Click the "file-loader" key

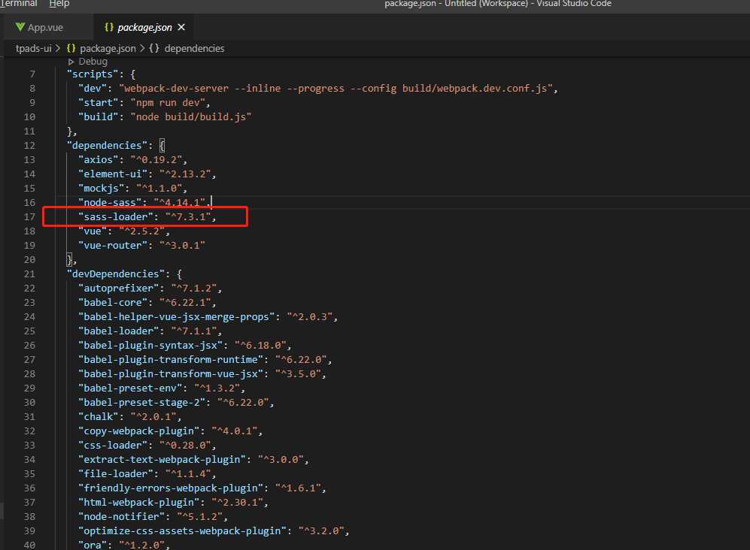tap(115, 474)
